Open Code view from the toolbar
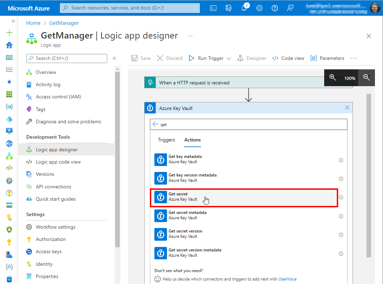 [288, 58]
